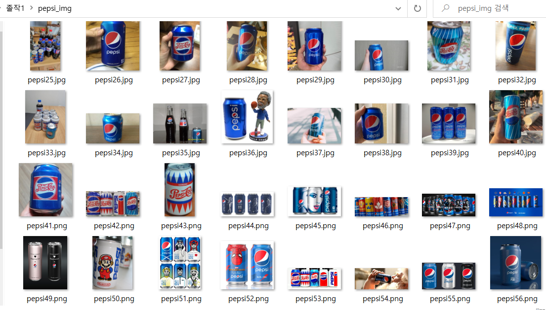The width and height of the screenshot is (546, 310).
Task: Select the pepsi39.jpg thumbnail
Action: pyautogui.click(x=449, y=124)
